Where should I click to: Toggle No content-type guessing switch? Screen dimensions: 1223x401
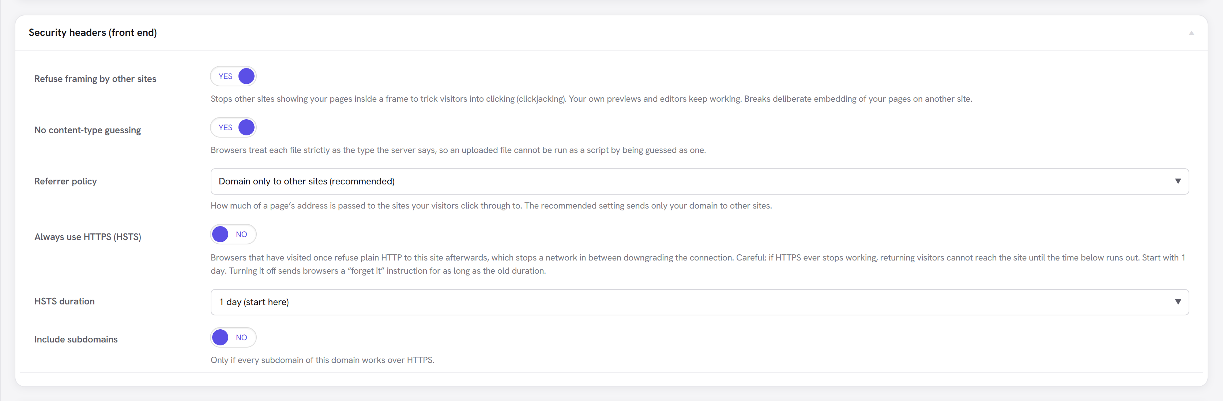(233, 127)
